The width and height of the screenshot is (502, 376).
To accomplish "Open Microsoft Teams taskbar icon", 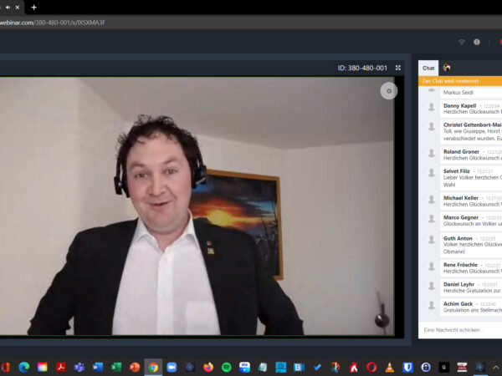I will 79,367.
